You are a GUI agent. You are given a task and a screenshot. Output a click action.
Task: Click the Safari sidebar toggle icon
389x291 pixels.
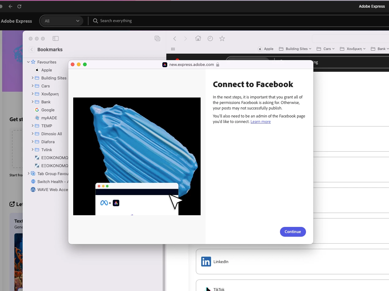[55, 39]
